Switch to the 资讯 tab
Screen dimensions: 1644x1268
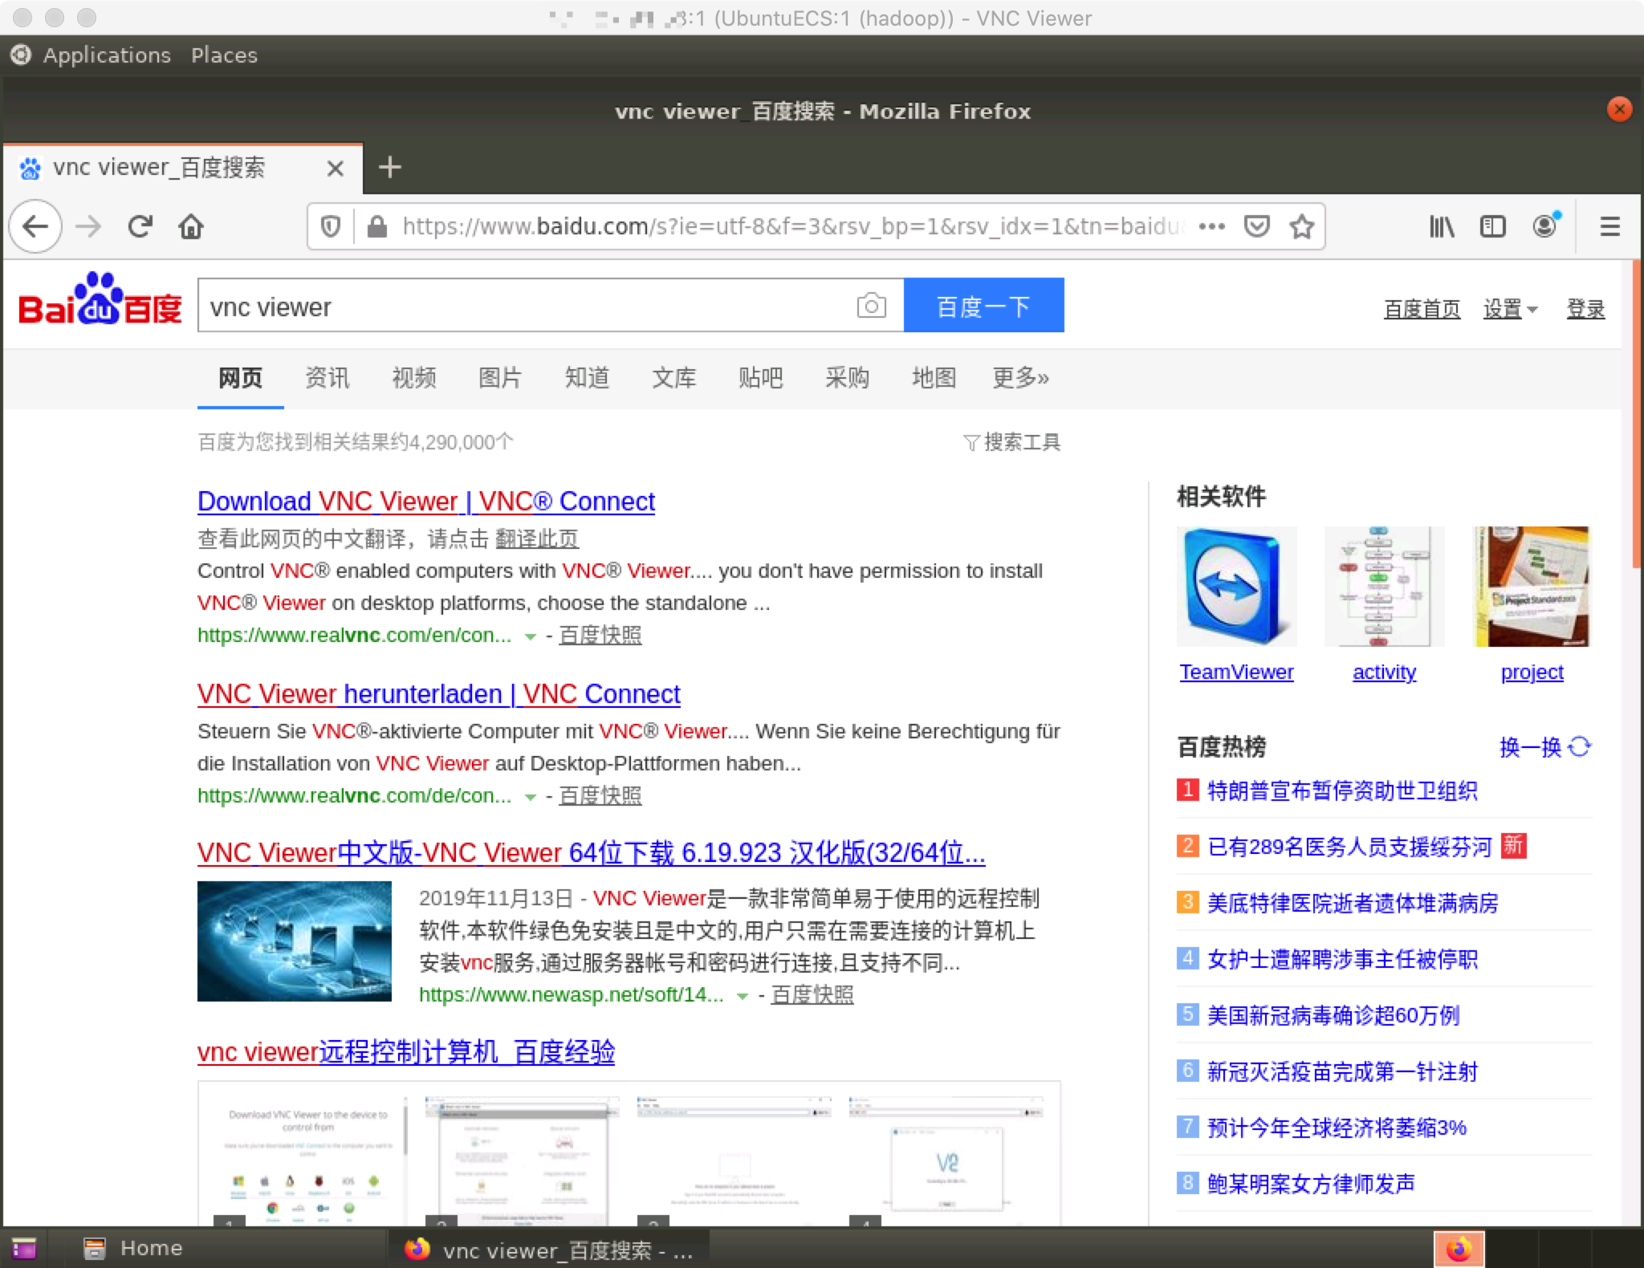pos(327,377)
